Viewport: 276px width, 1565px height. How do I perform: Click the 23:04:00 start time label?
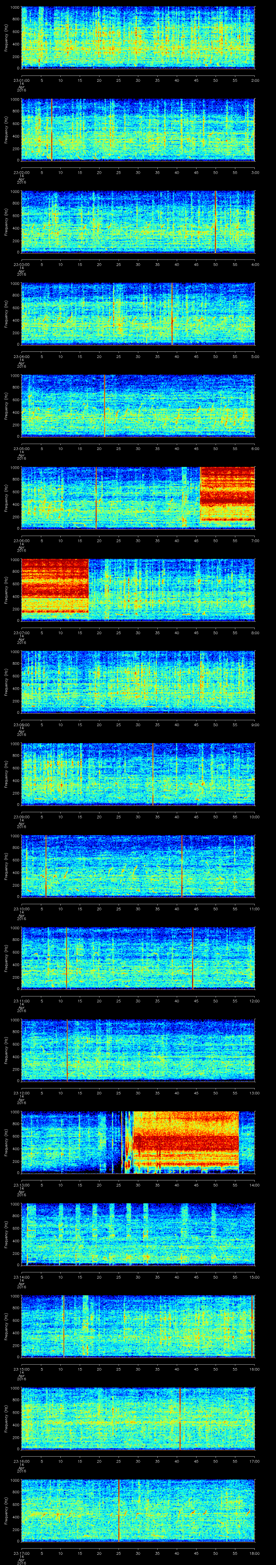(x=21, y=356)
